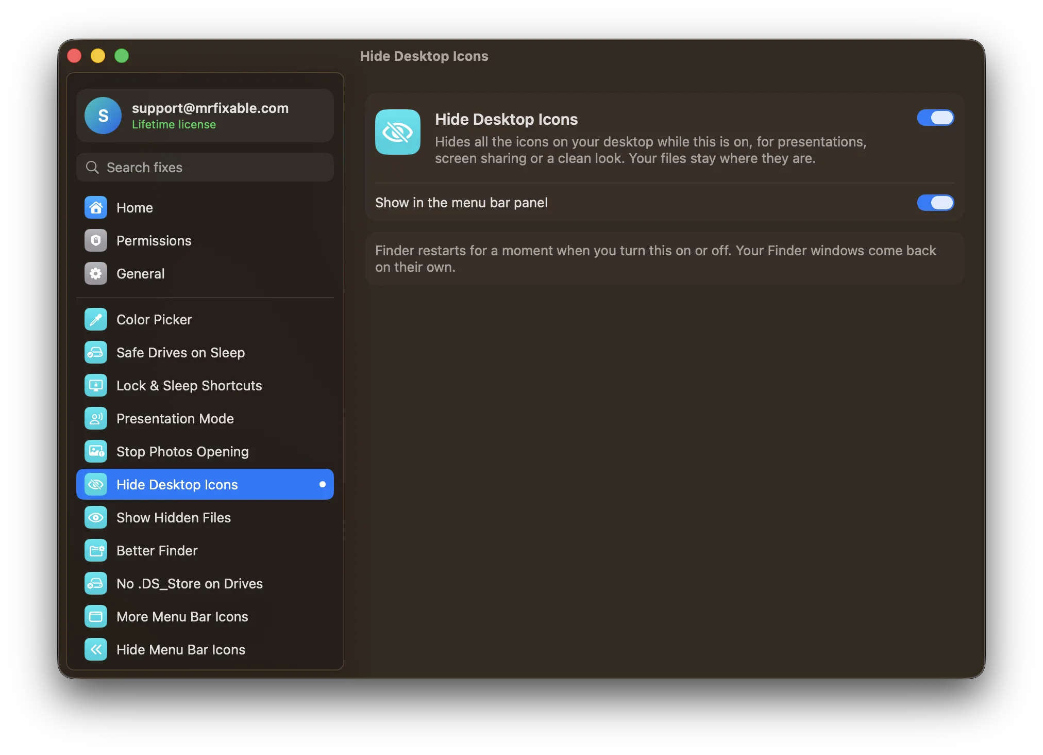Image resolution: width=1043 pixels, height=755 pixels.
Task: Select Stop Photos Opening
Action: click(205, 451)
